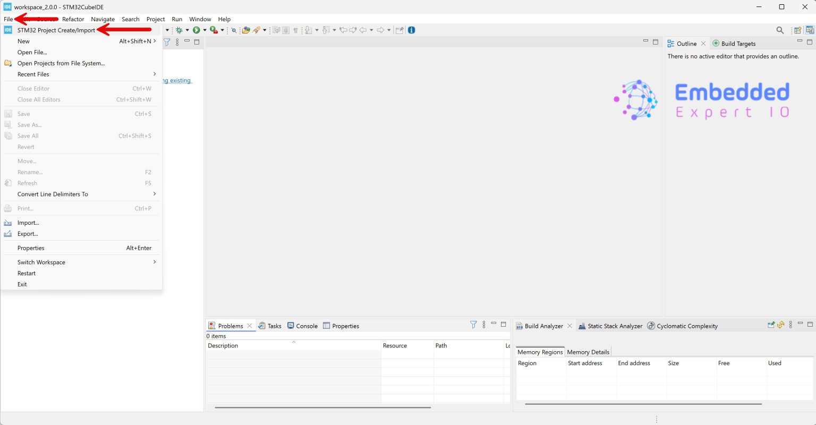
Task: Select STM32 Project Create/Import from the File menu
Action: 55,30
